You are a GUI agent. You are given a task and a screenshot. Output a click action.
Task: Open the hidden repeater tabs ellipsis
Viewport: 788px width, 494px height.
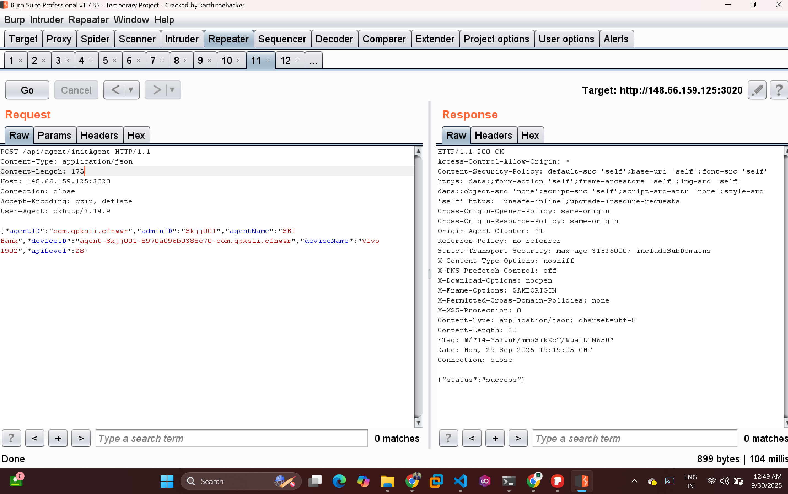(313, 60)
